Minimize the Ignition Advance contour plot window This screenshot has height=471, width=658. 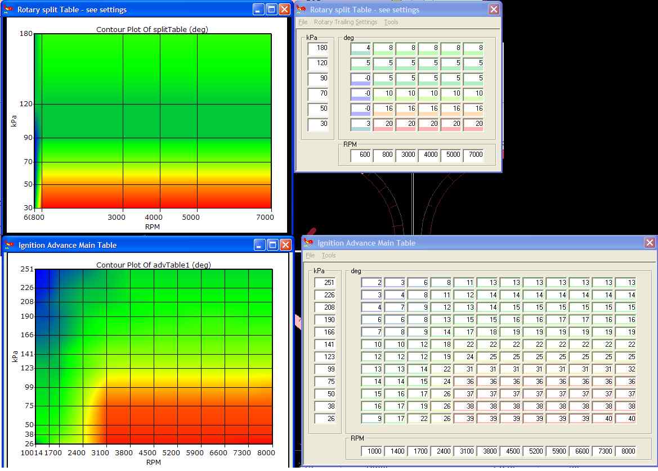259,244
